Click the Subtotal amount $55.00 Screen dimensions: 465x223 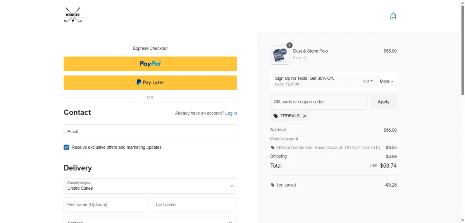(x=390, y=130)
